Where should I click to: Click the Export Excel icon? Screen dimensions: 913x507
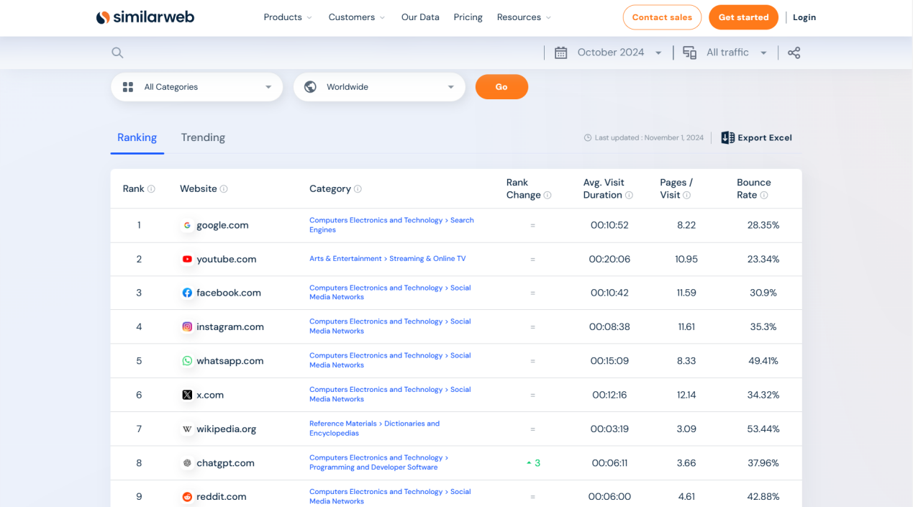click(727, 137)
